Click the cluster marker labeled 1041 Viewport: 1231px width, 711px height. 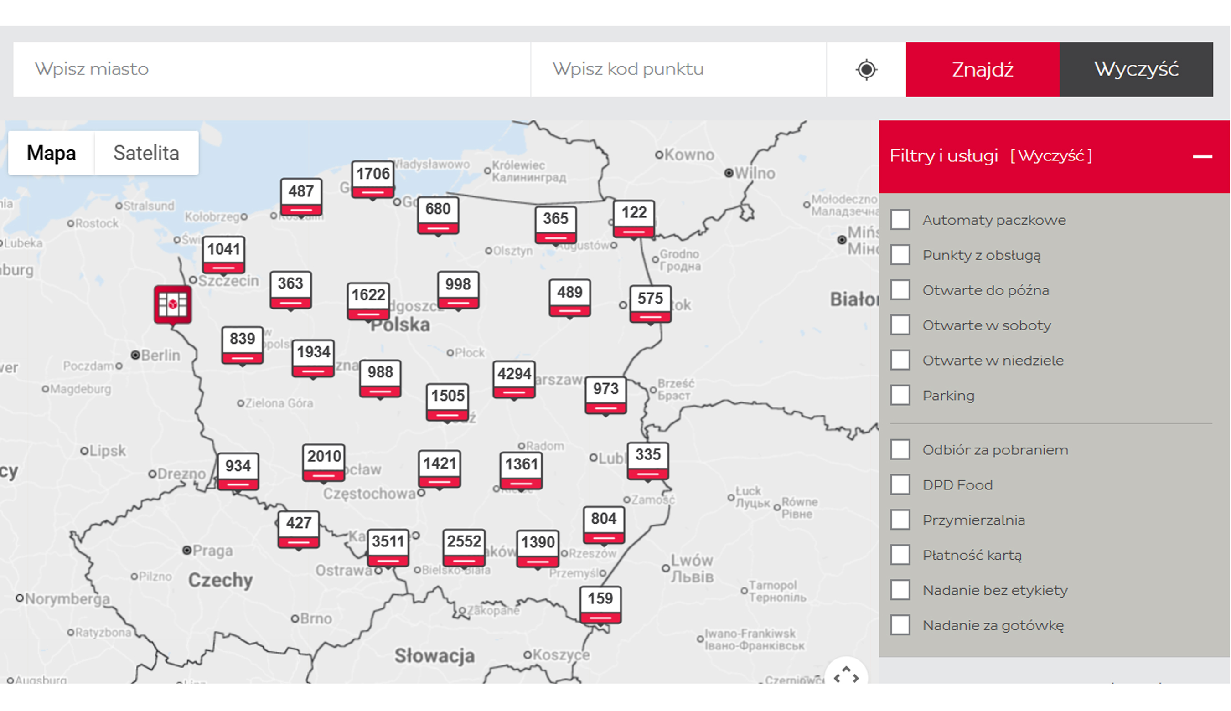click(224, 255)
